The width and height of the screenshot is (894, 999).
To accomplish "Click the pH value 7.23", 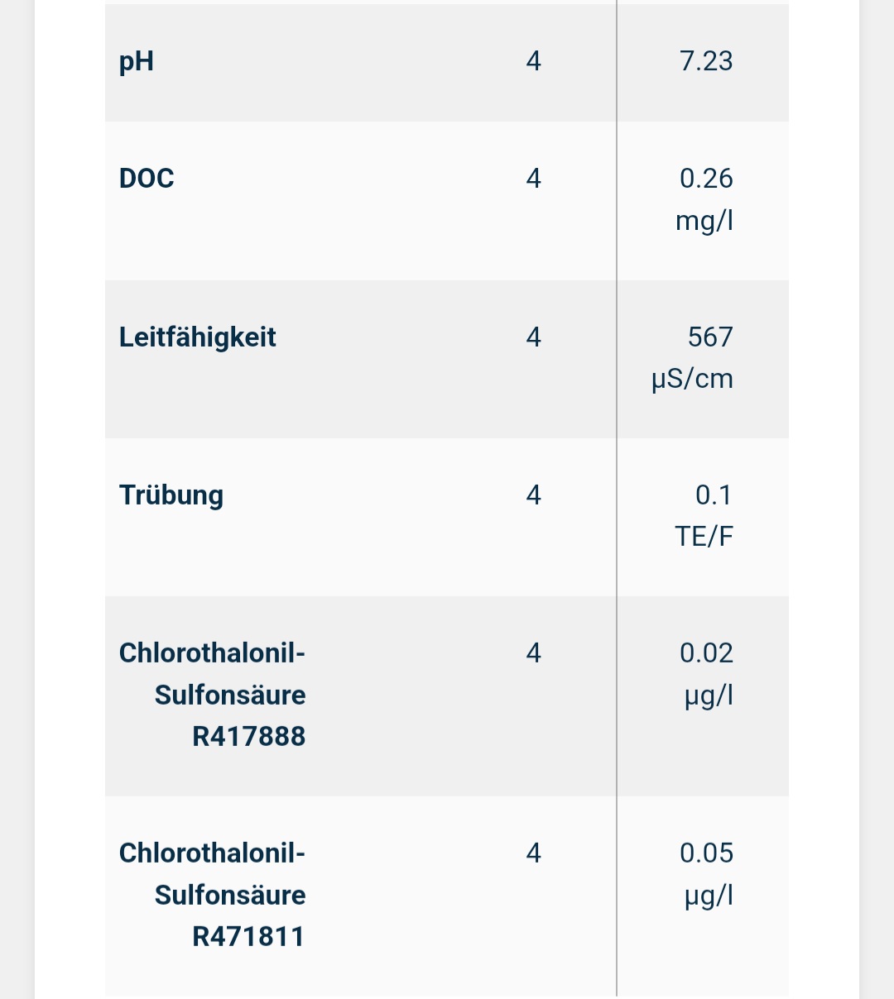I will pyautogui.click(x=706, y=62).
